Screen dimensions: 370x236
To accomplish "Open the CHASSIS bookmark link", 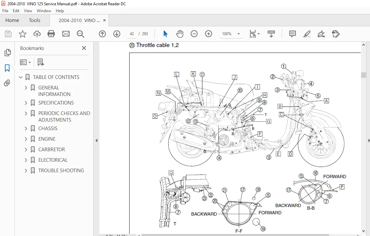I will pyautogui.click(x=48, y=129).
